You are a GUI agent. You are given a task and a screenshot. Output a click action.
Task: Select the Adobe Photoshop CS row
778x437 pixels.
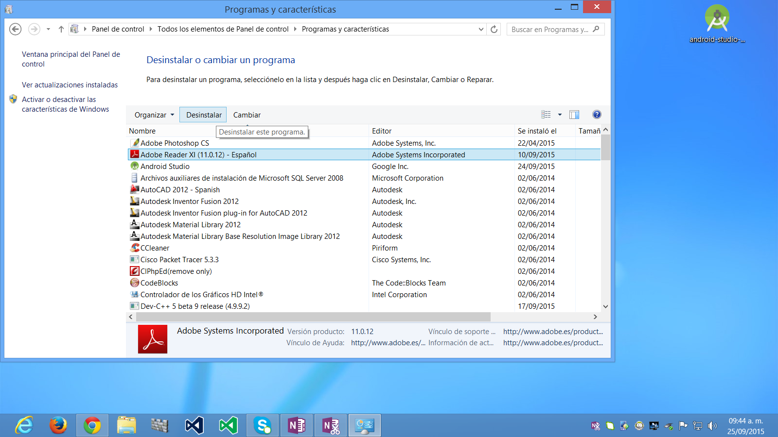[364, 143]
